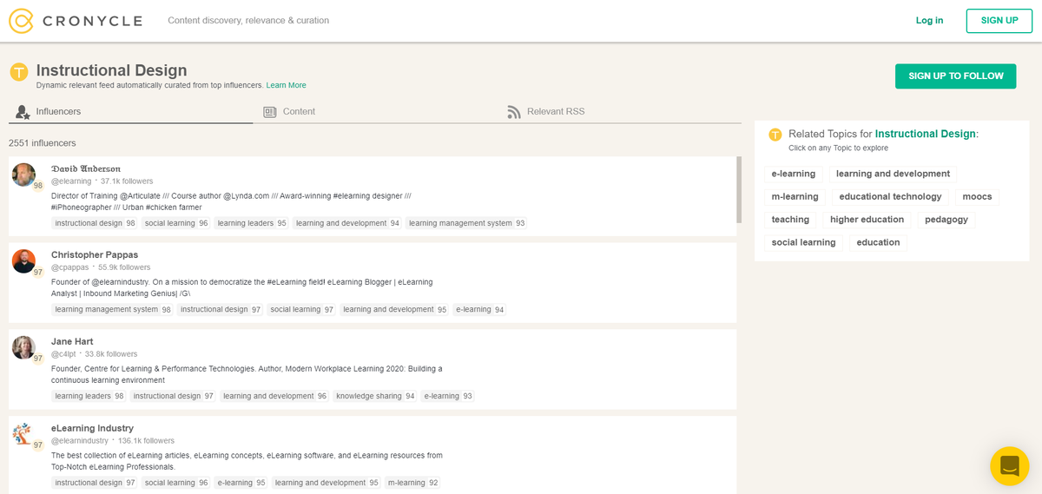Click the Instructional Design page title
This screenshot has height=494, width=1042.
tap(111, 70)
